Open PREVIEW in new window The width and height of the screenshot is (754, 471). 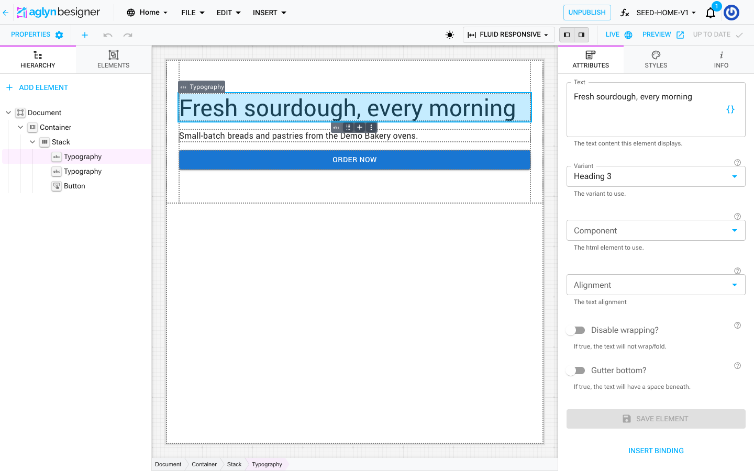tap(663, 35)
